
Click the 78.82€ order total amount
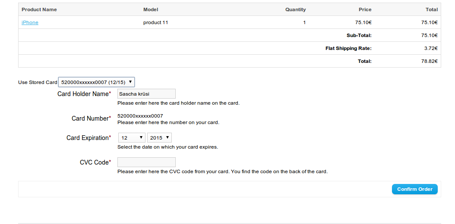click(x=430, y=61)
